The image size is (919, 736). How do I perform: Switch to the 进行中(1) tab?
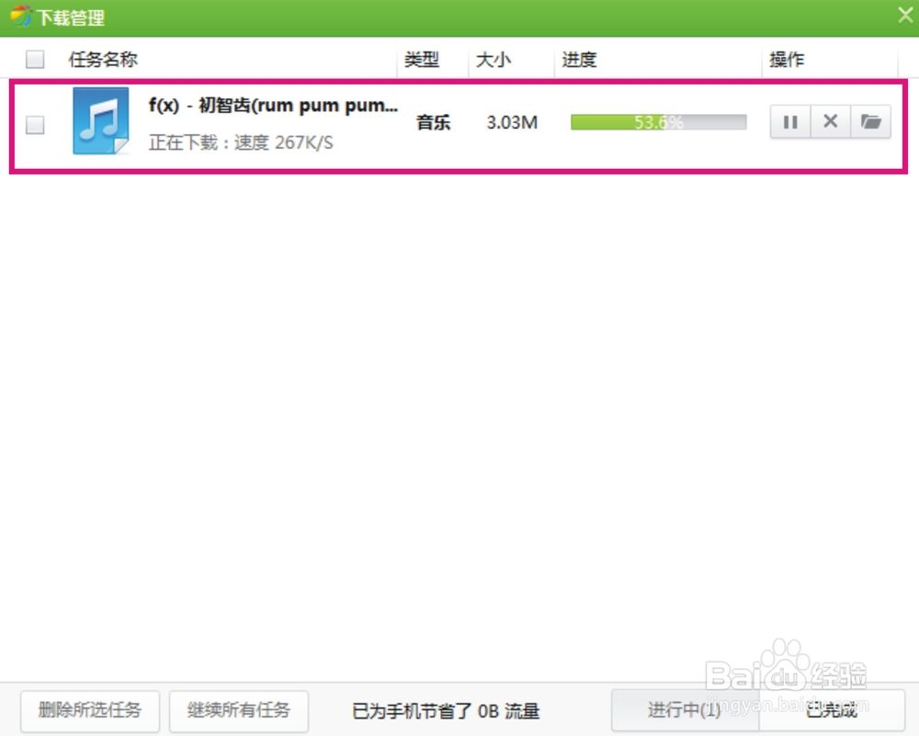coord(685,710)
